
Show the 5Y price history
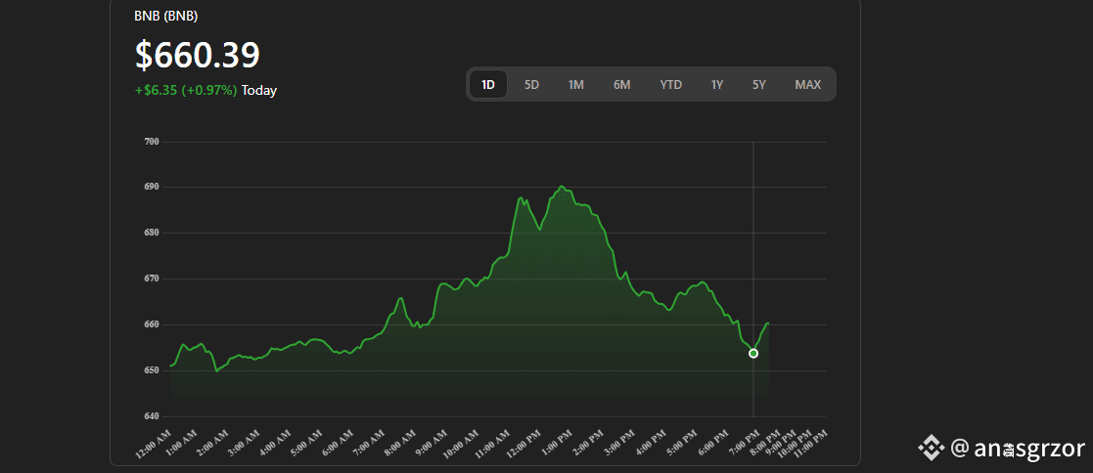(x=759, y=84)
